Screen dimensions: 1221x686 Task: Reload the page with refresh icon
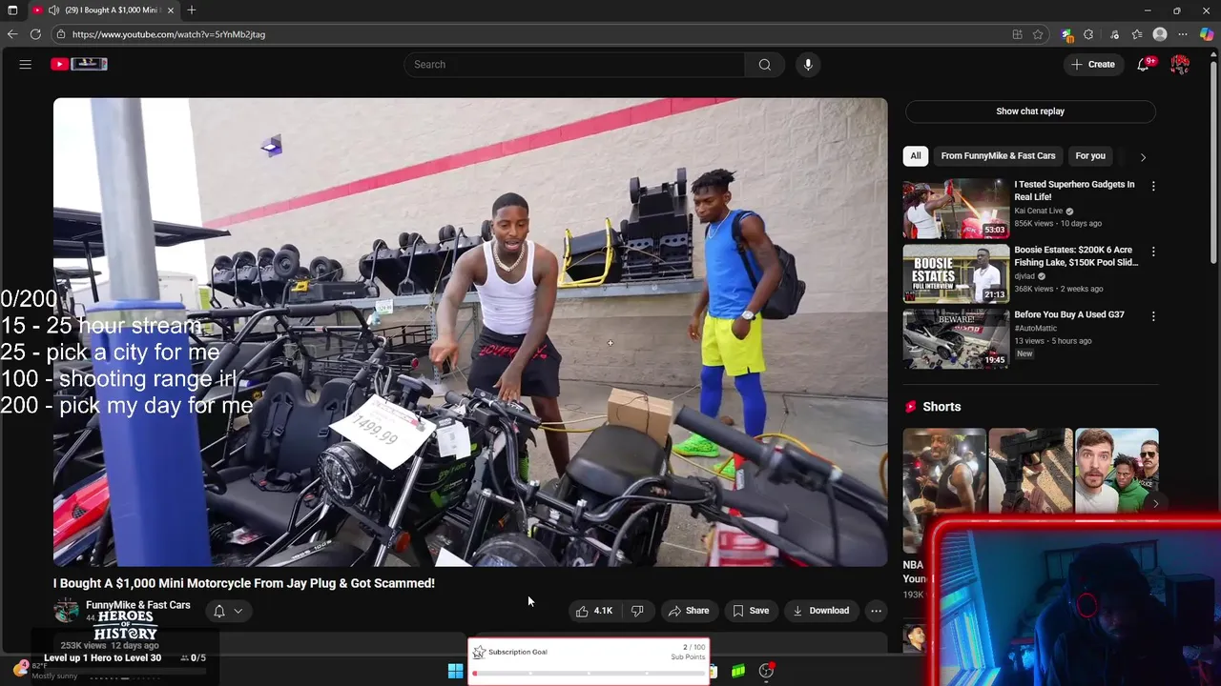pyautogui.click(x=35, y=34)
